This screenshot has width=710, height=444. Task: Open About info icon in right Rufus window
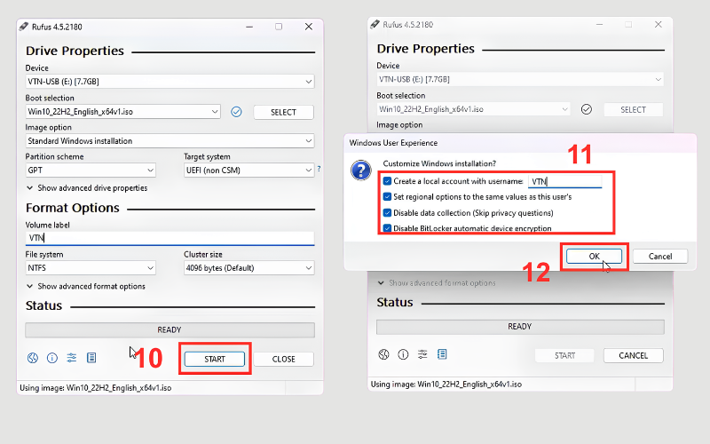pyautogui.click(x=403, y=354)
